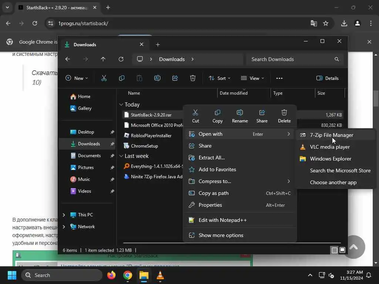Open Windows Start menu
Image resolution: width=379 pixels, height=284 pixels.
(x=12, y=275)
